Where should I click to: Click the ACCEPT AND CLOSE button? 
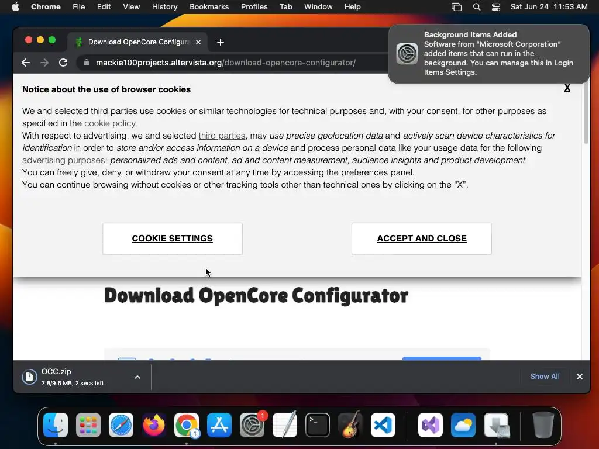point(421,239)
